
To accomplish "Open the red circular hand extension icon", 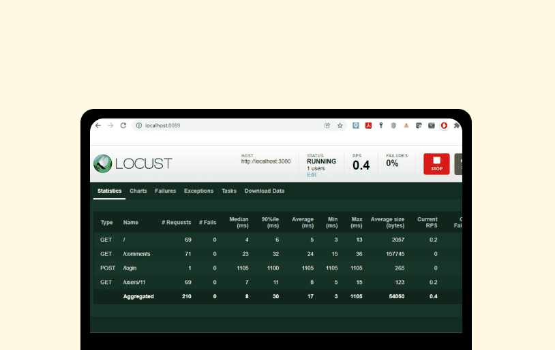I will pos(444,125).
